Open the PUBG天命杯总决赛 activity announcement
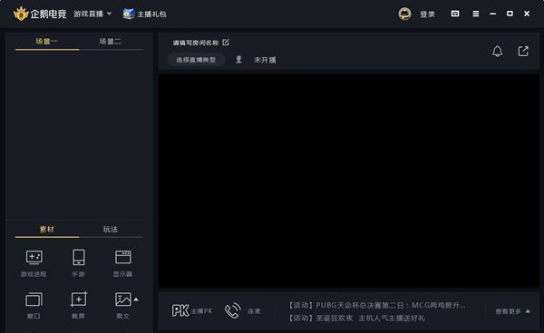 [377, 305]
